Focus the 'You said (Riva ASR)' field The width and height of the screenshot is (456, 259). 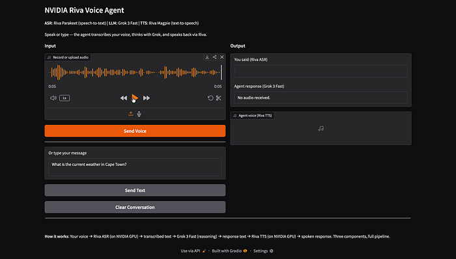(x=321, y=71)
